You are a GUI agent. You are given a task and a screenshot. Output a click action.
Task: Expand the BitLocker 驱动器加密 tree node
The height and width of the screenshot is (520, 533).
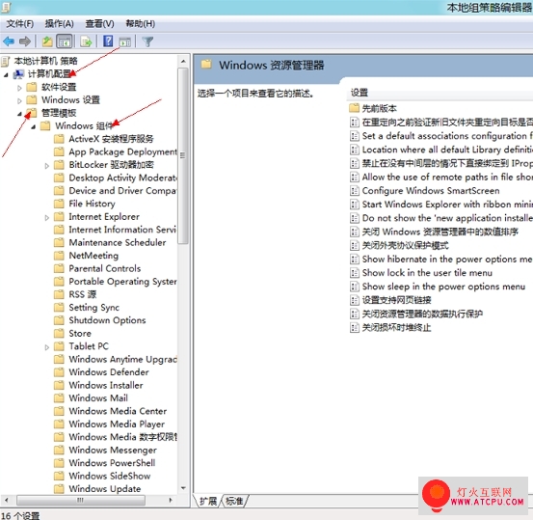click(47, 166)
